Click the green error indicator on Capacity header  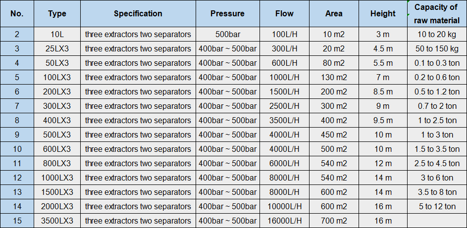[x=409, y=2]
